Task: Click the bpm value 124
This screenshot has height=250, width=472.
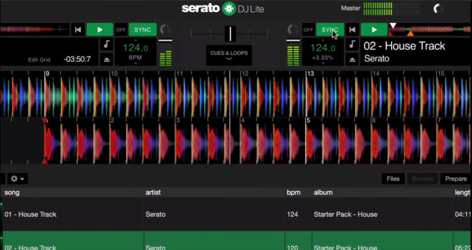Action: coord(292,215)
